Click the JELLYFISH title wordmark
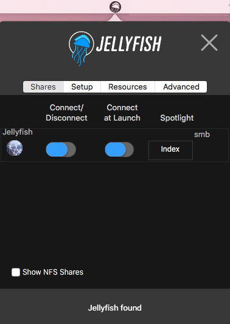Screen dimensions: 230x324 [x=129, y=44]
